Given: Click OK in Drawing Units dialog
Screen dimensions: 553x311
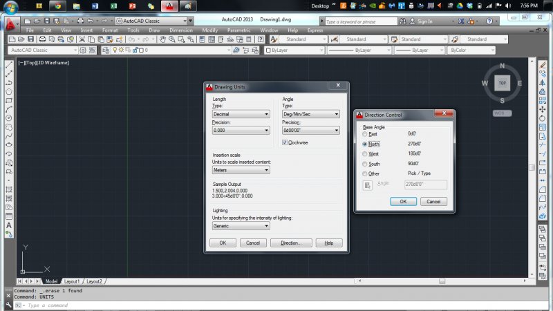Looking at the screenshot, I should pyautogui.click(x=223, y=243).
